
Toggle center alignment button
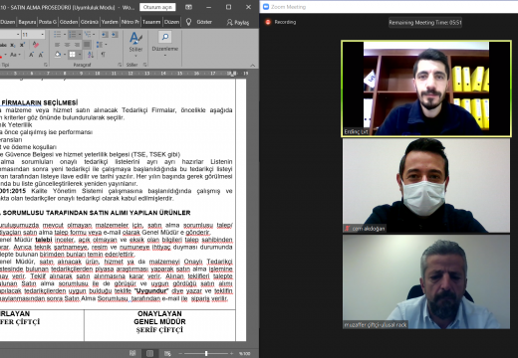(67, 45)
